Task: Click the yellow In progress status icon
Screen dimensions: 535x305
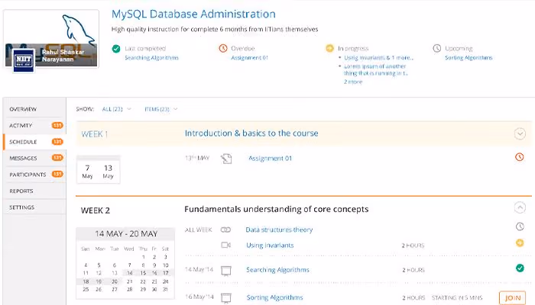Action: click(x=329, y=48)
